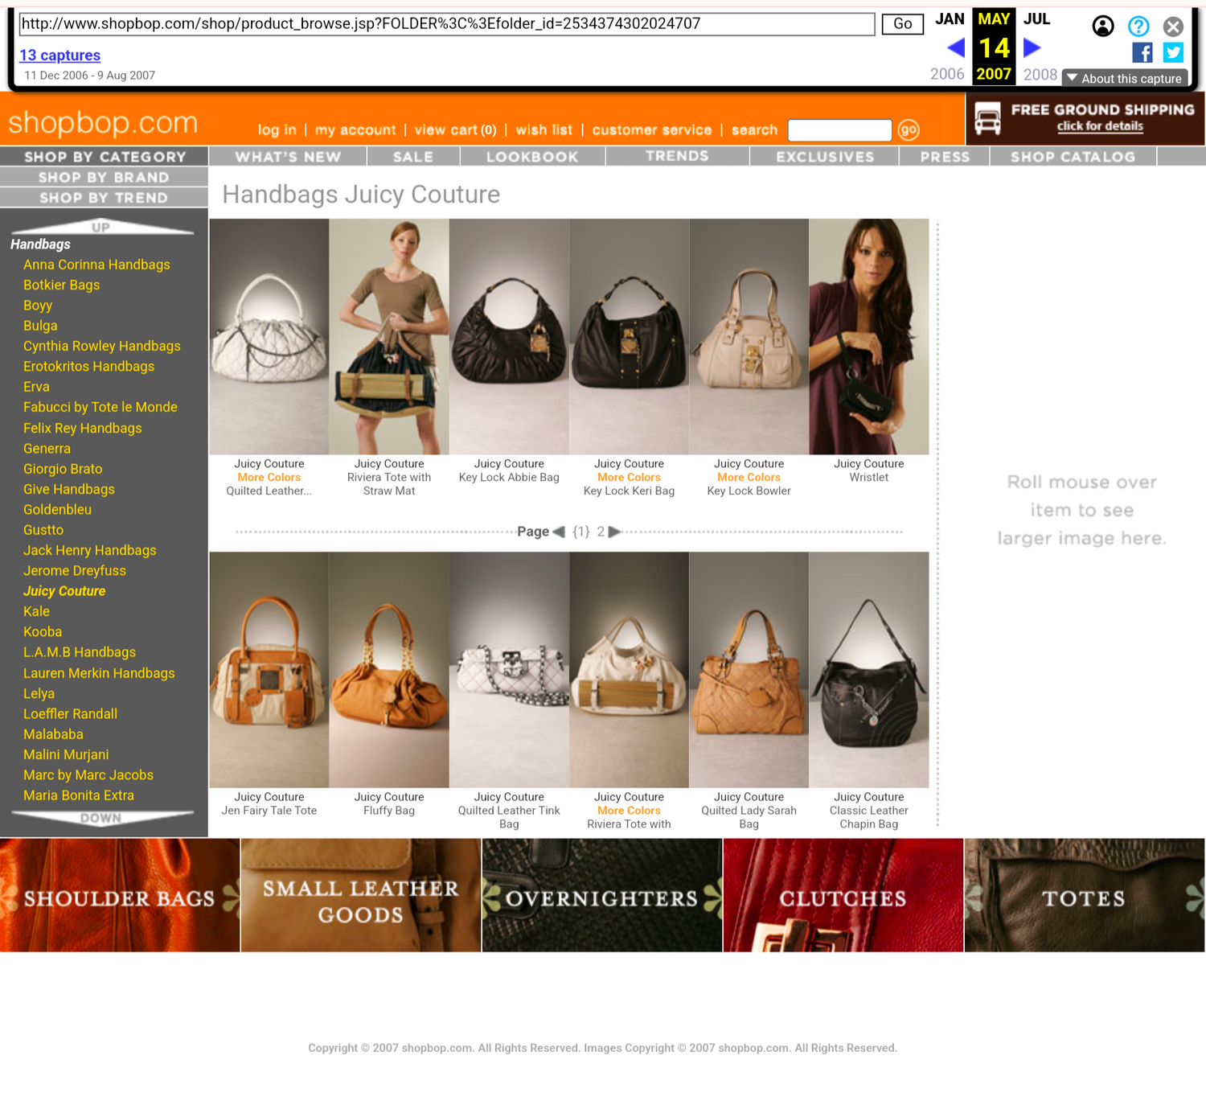Open the 13 captures link
The height and width of the screenshot is (1109, 1206).
[x=59, y=55]
